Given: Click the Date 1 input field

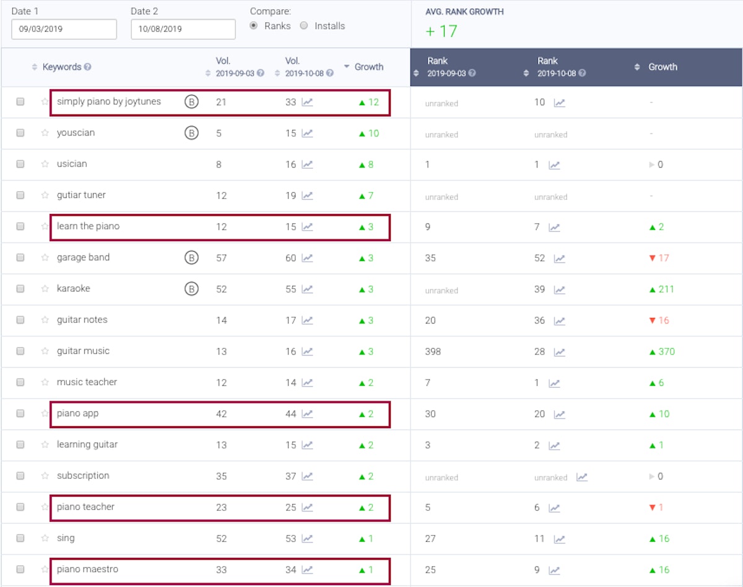Looking at the screenshot, I should pos(64,29).
